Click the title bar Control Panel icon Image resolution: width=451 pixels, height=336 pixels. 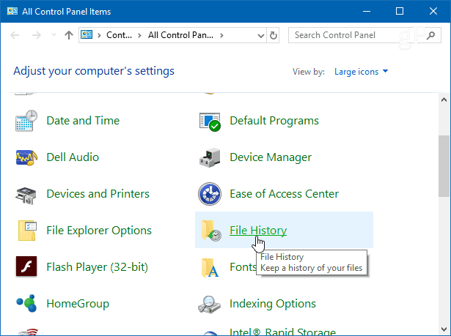(x=12, y=11)
